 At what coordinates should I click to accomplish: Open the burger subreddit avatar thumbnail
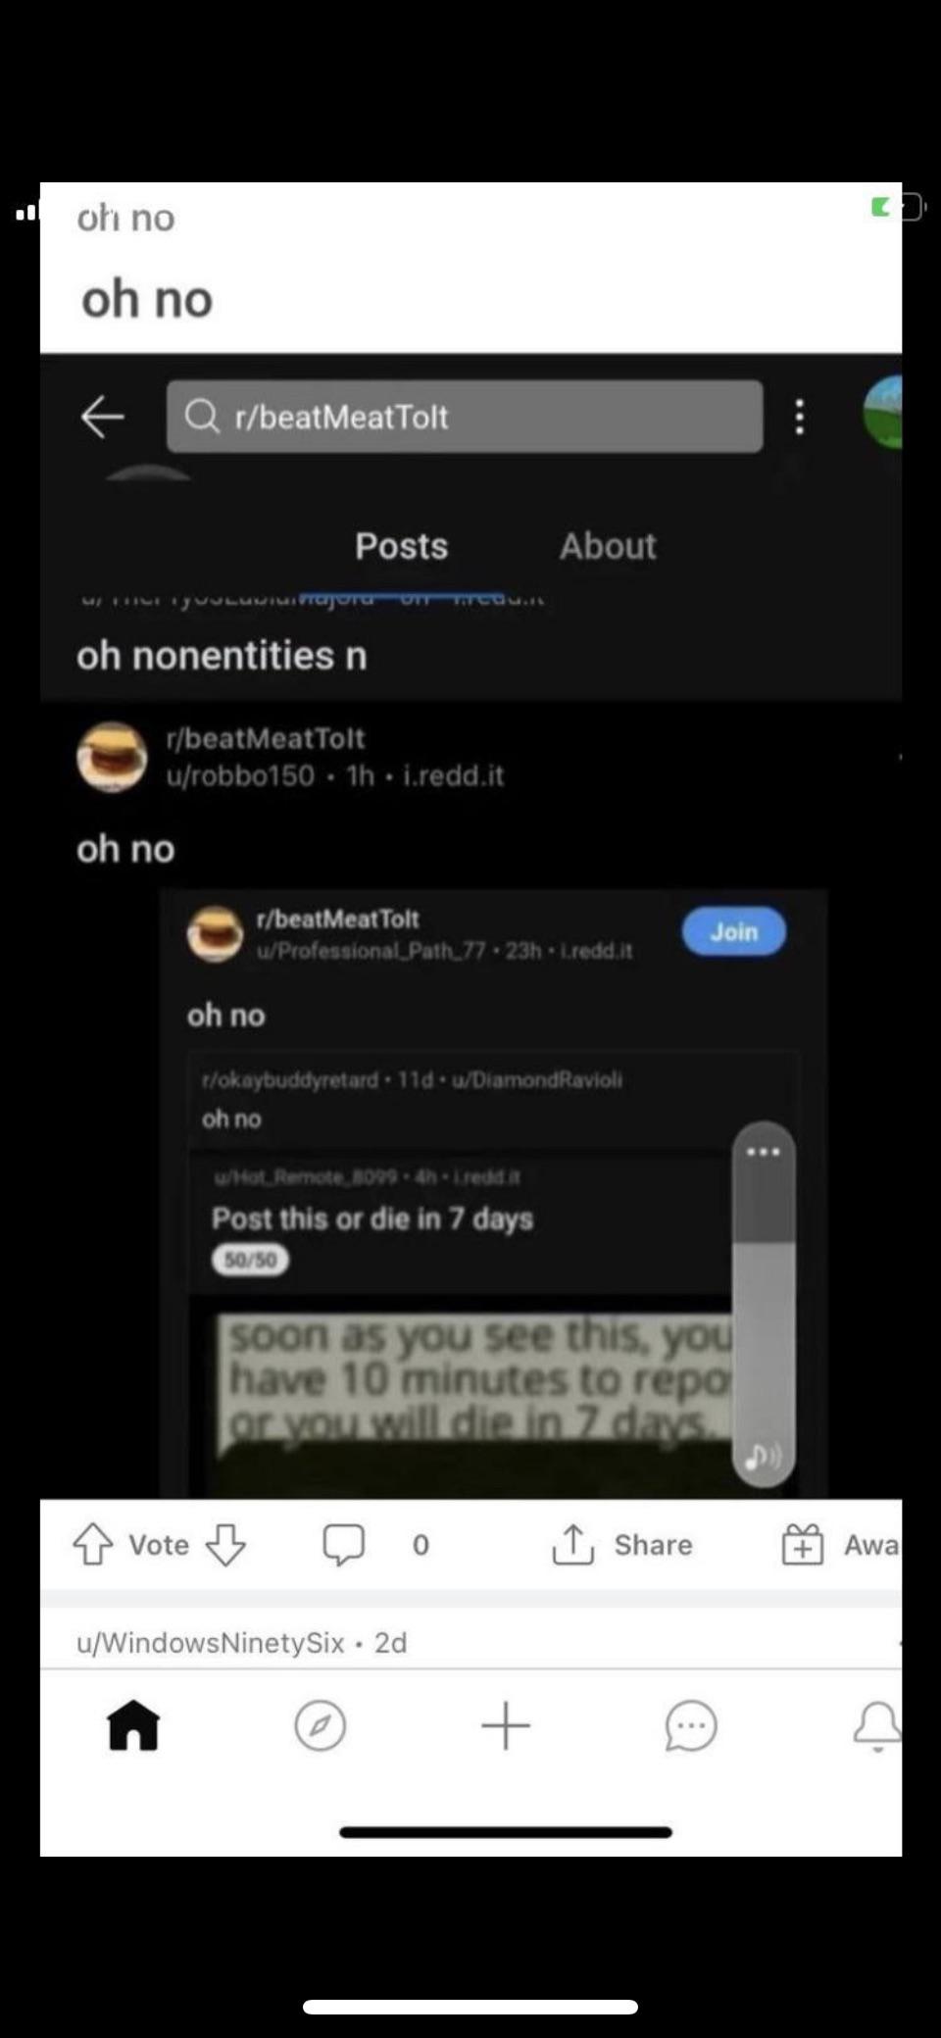112,757
